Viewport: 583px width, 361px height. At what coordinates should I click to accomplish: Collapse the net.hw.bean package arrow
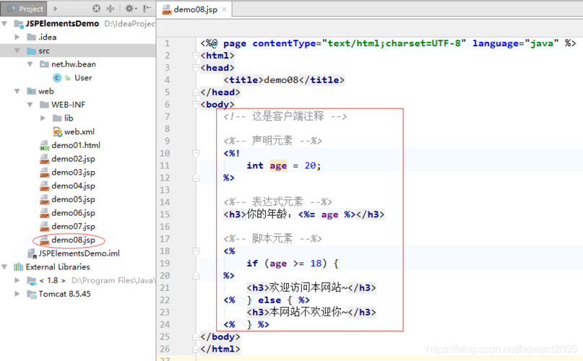click(30, 64)
